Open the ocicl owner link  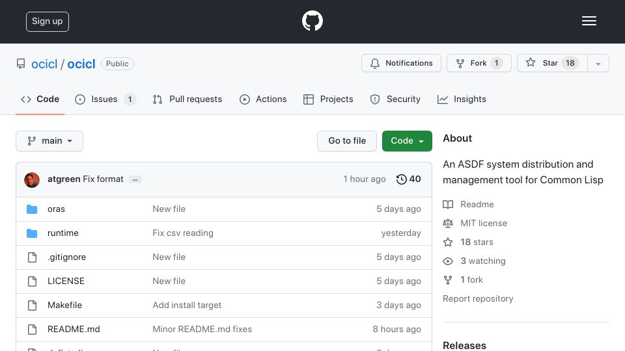44,64
